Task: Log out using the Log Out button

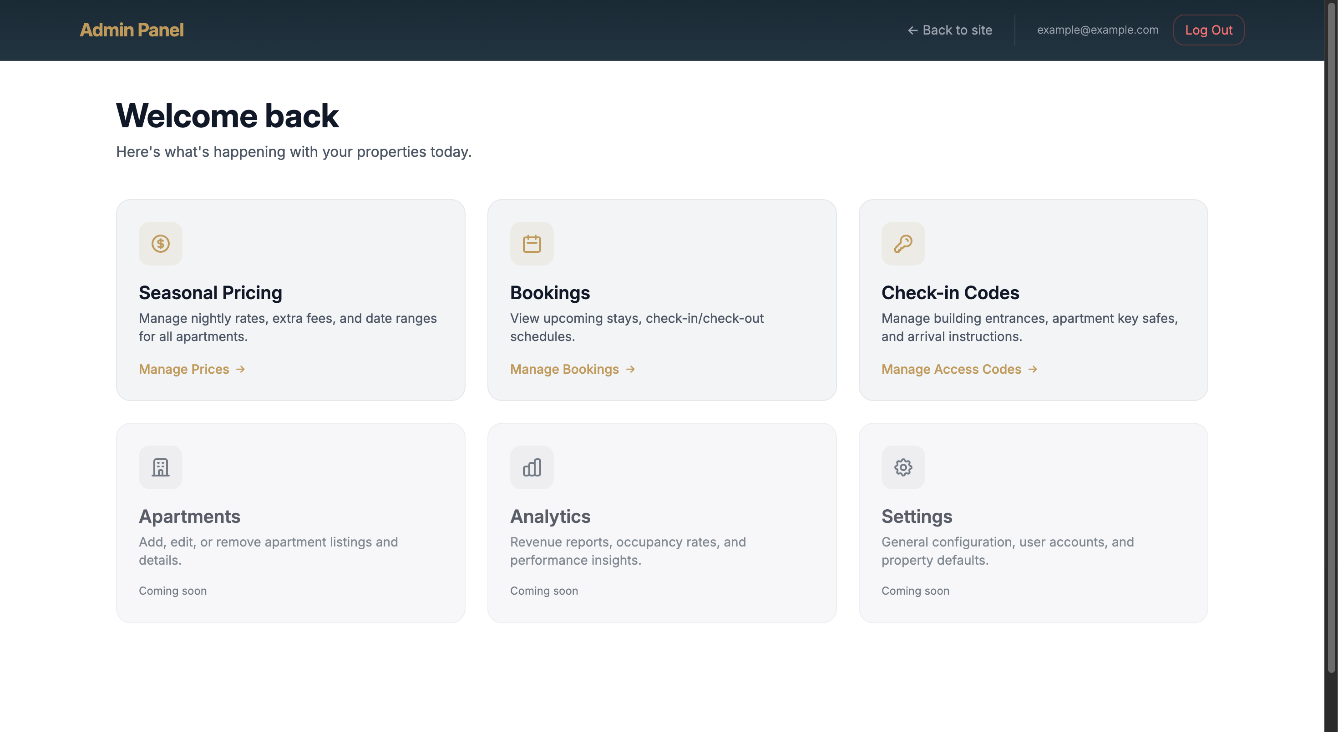Action: tap(1208, 30)
